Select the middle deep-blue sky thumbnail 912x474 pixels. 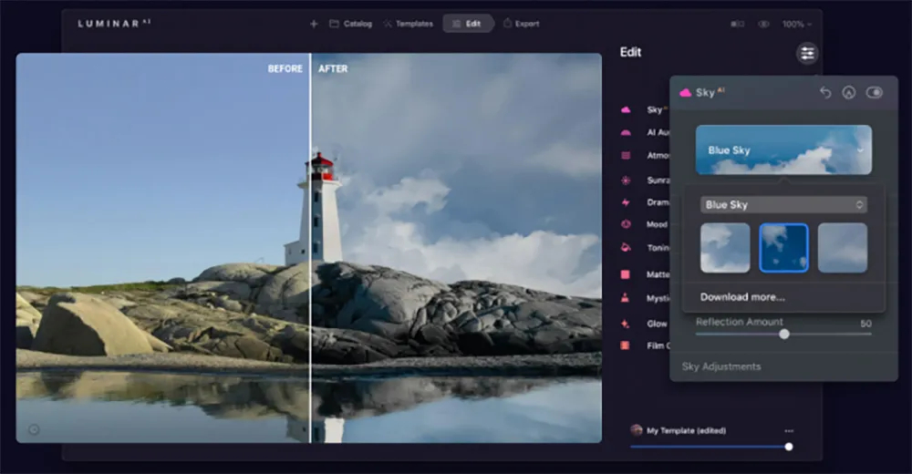(x=783, y=248)
